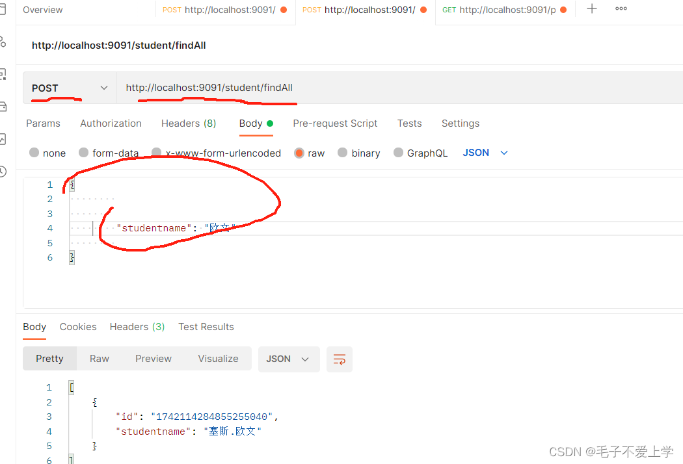This screenshot has width=683, height=464.
Task: Open the JSON body format dropdown
Action: [x=487, y=153]
